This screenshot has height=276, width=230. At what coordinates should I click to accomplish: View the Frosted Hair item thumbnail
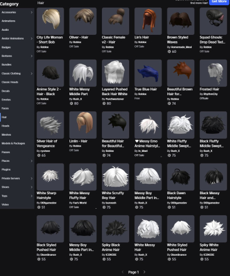click(213, 73)
